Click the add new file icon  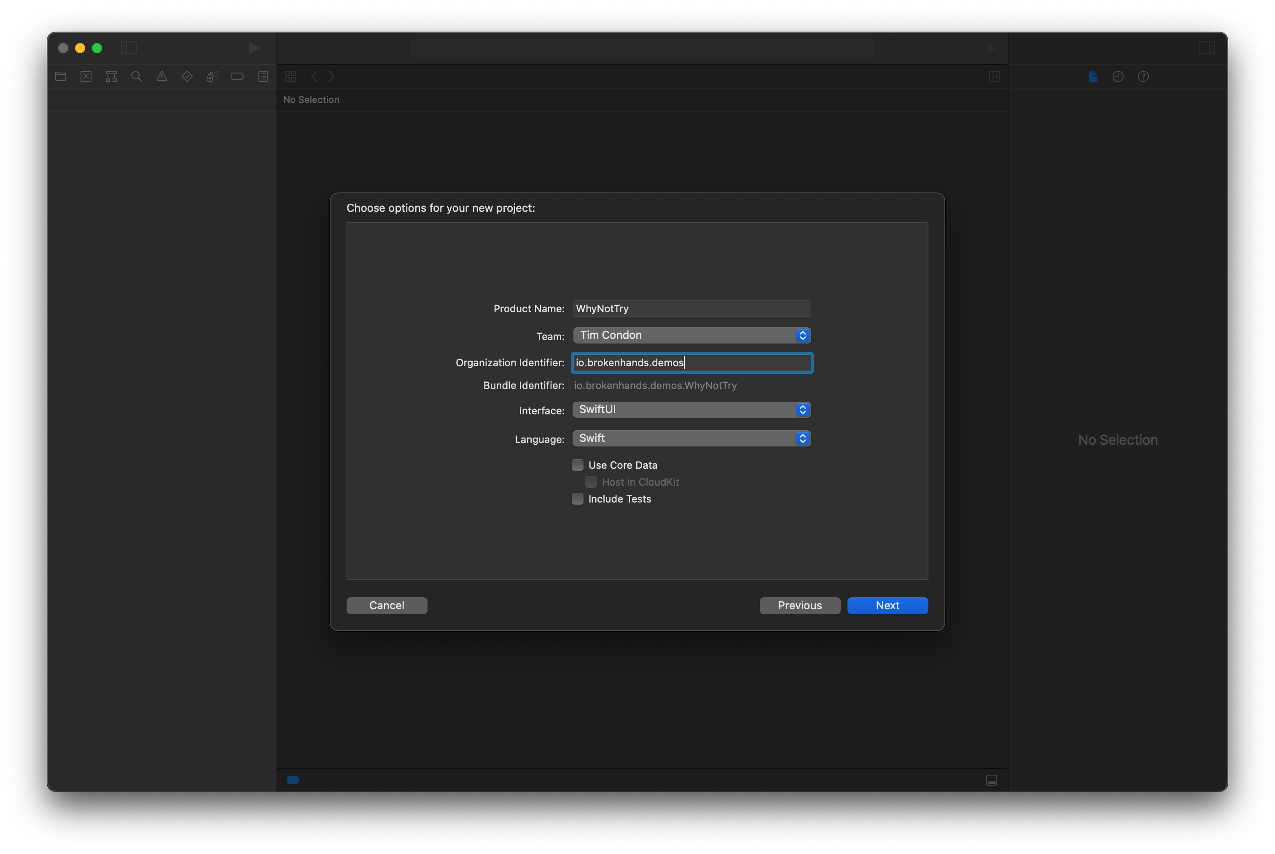[991, 47]
